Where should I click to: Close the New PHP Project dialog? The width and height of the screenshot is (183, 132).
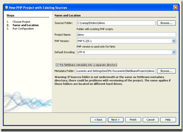[175, 8]
